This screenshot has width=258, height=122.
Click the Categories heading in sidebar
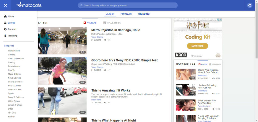pos(9,46)
